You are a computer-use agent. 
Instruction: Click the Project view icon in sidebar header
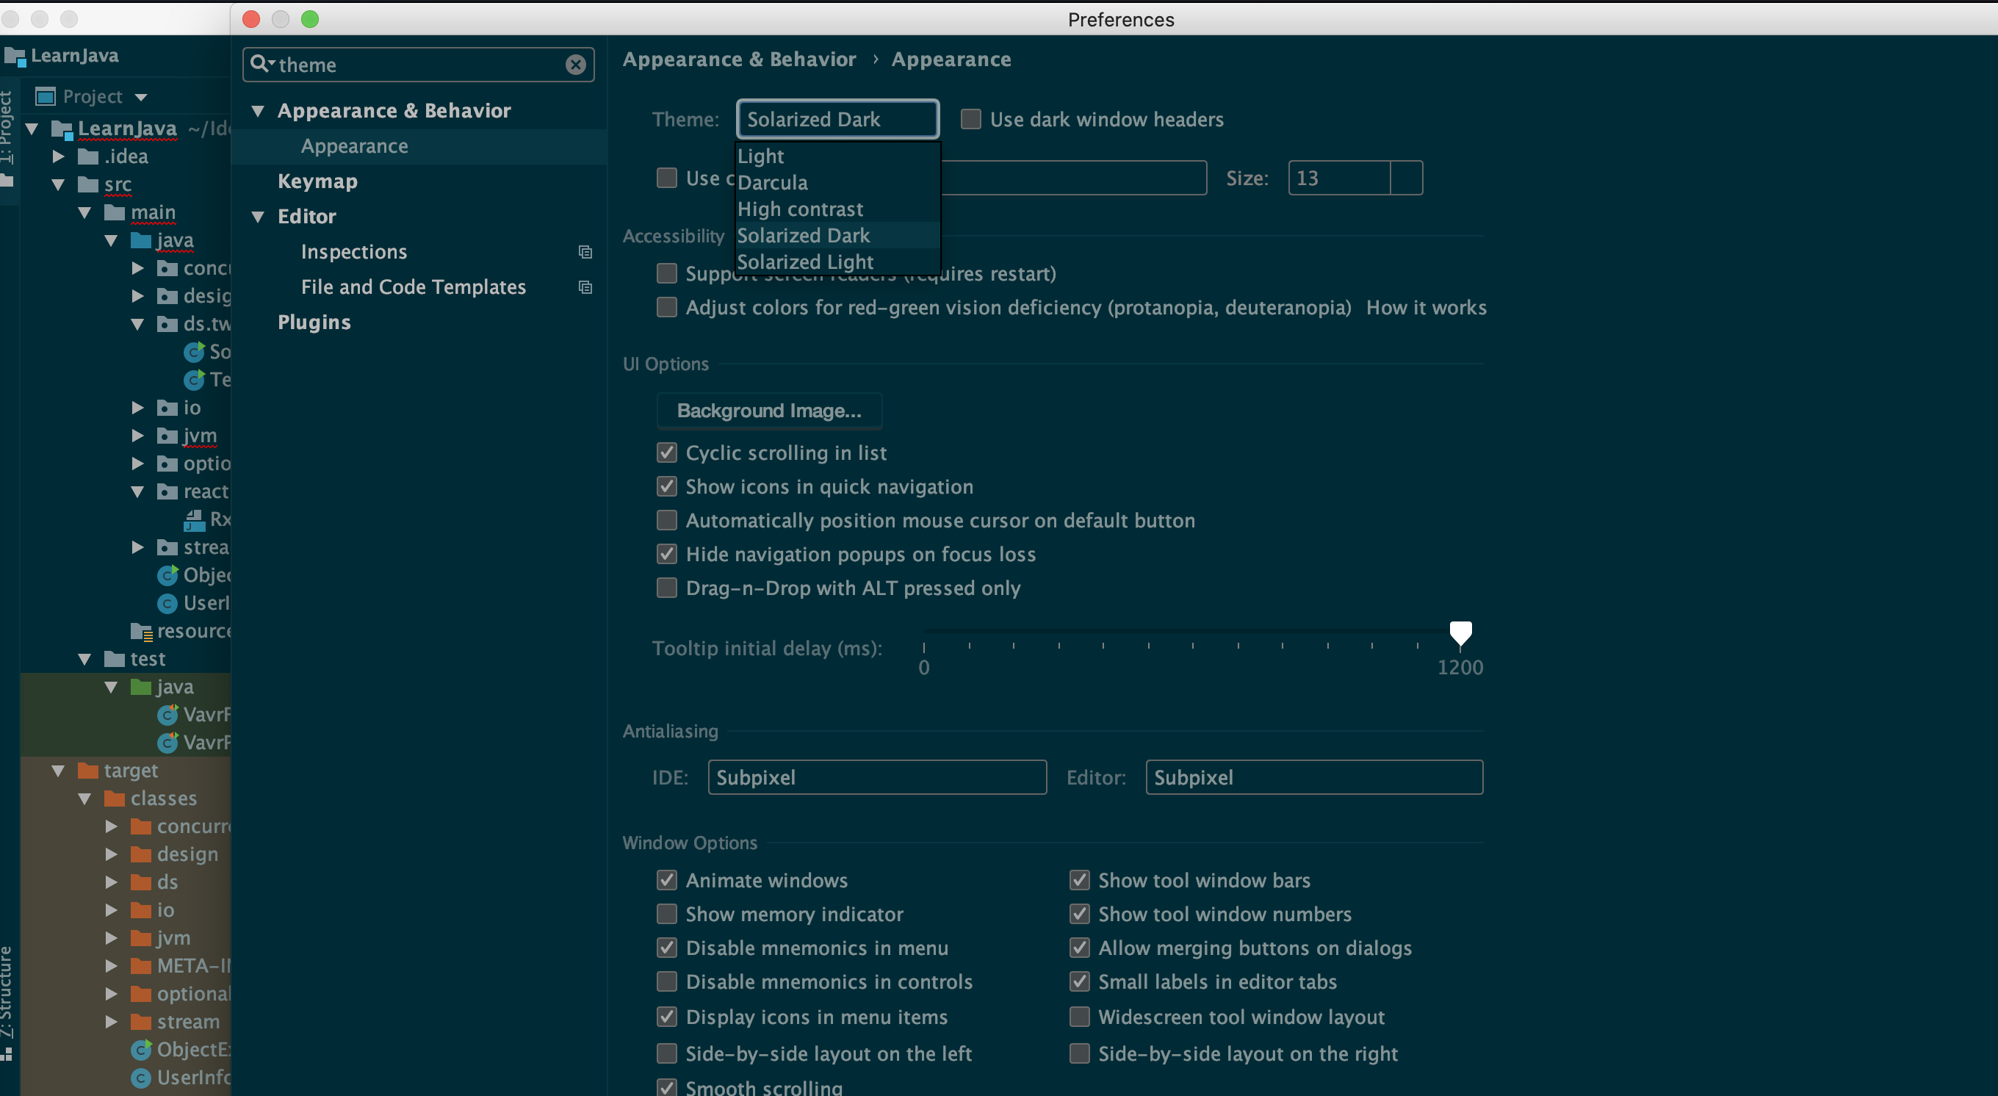coord(46,97)
